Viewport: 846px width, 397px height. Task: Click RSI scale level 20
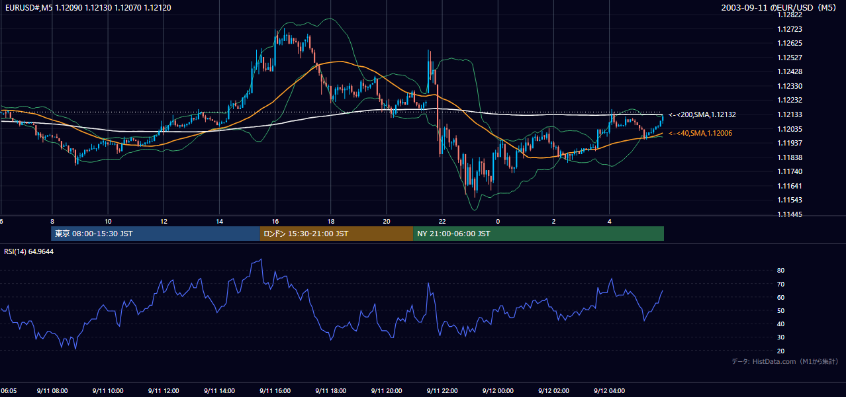tap(780, 351)
